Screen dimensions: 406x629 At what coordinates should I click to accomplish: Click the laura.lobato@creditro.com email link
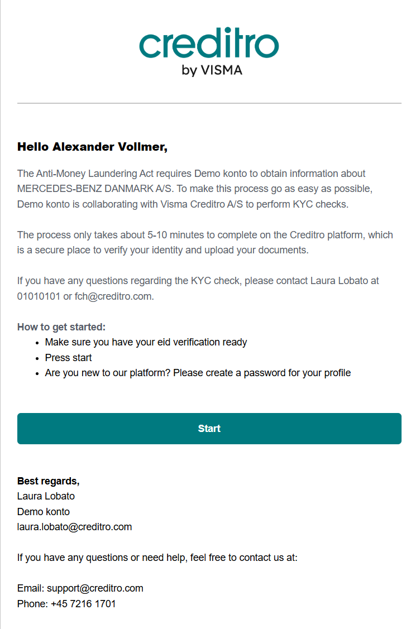(x=74, y=527)
